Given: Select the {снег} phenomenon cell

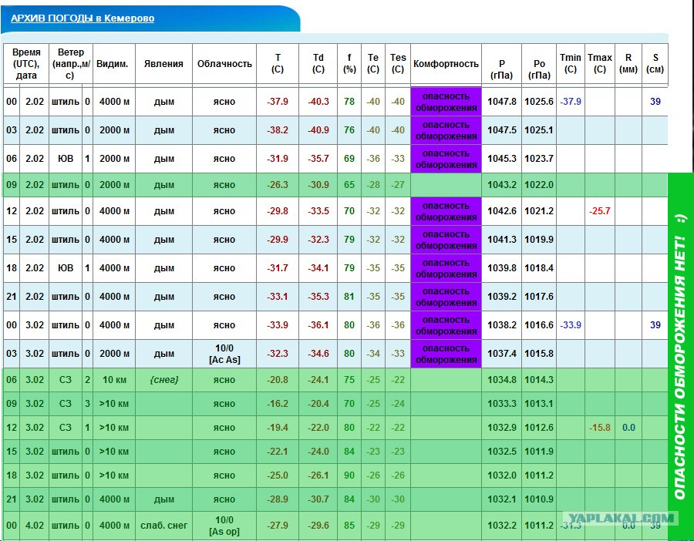Looking at the screenshot, I should pyautogui.click(x=163, y=379).
